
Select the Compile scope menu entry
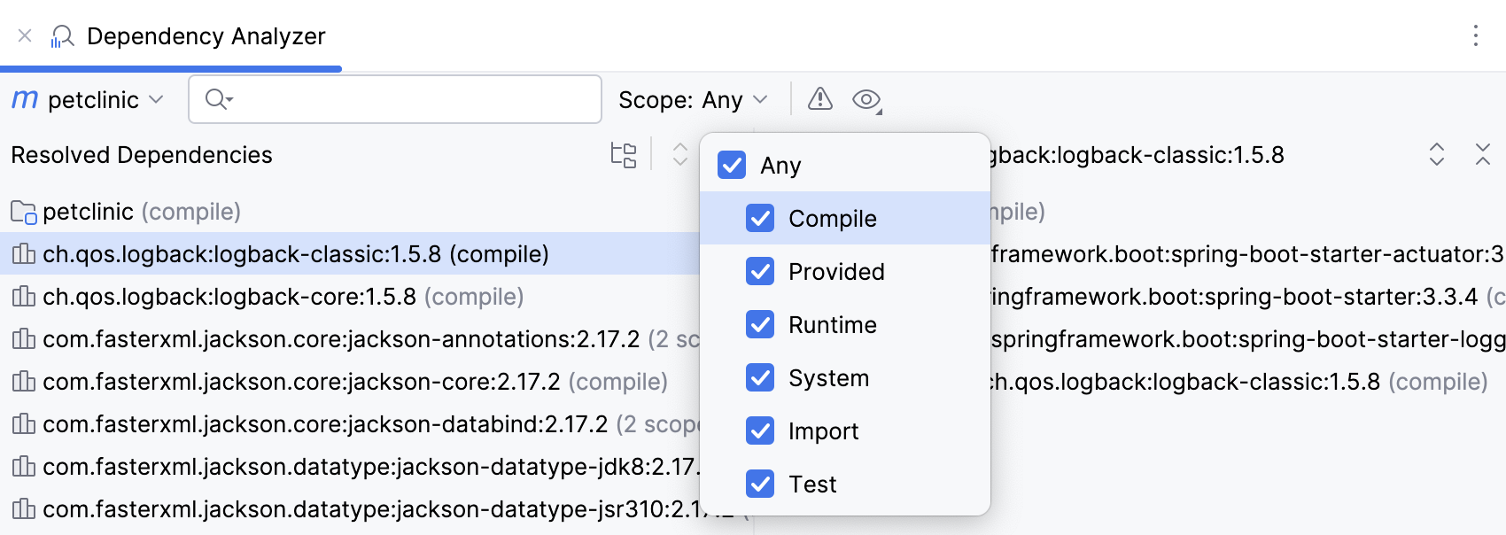[833, 219]
